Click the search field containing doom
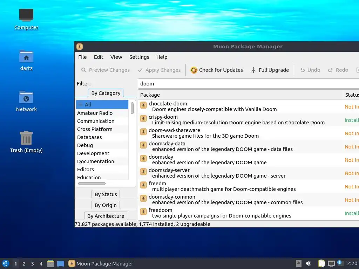 249,84
